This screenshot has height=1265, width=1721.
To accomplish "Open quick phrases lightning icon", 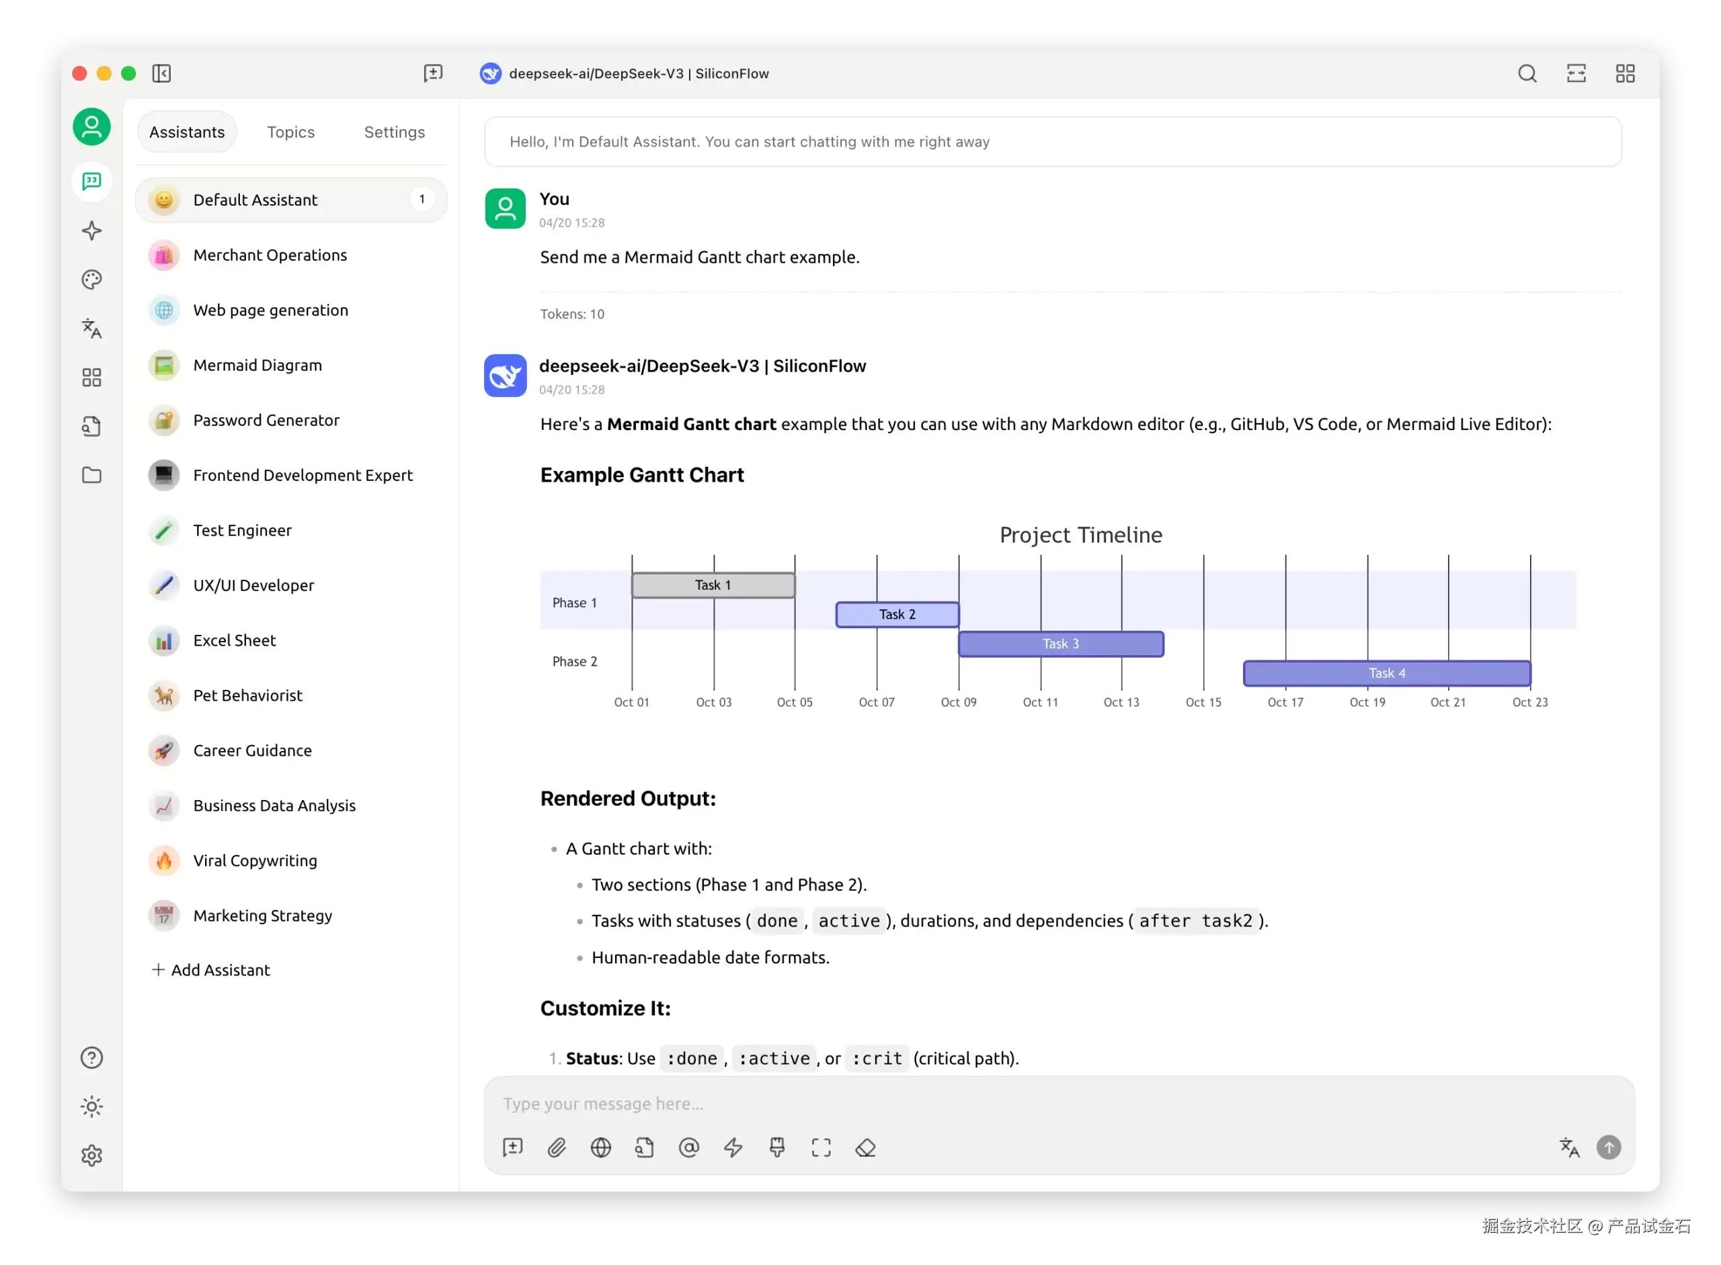I will [x=733, y=1147].
